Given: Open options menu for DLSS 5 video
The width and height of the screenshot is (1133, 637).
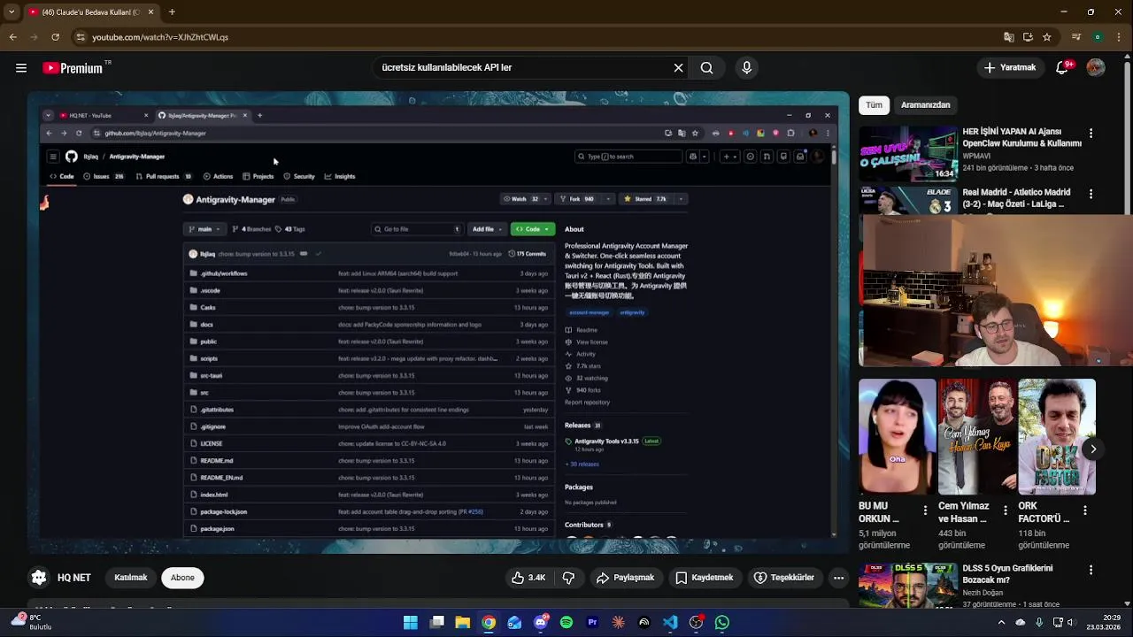Looking at the screenshot, I should [x=1091, y=571].
